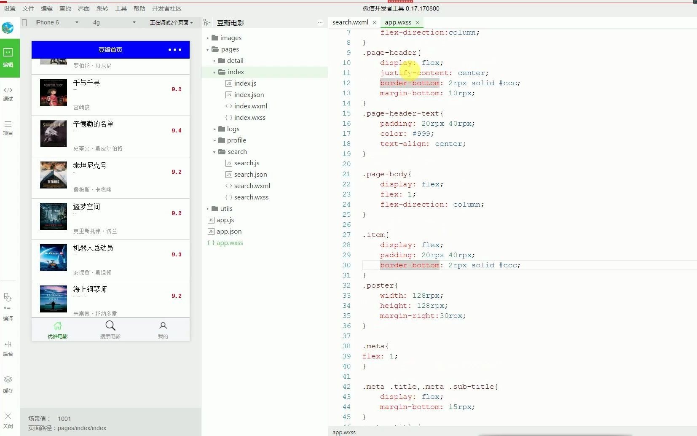This screenshot has height=436, width=697.
Task: Open search.wxml in file tree
Action: coord(252,186)
